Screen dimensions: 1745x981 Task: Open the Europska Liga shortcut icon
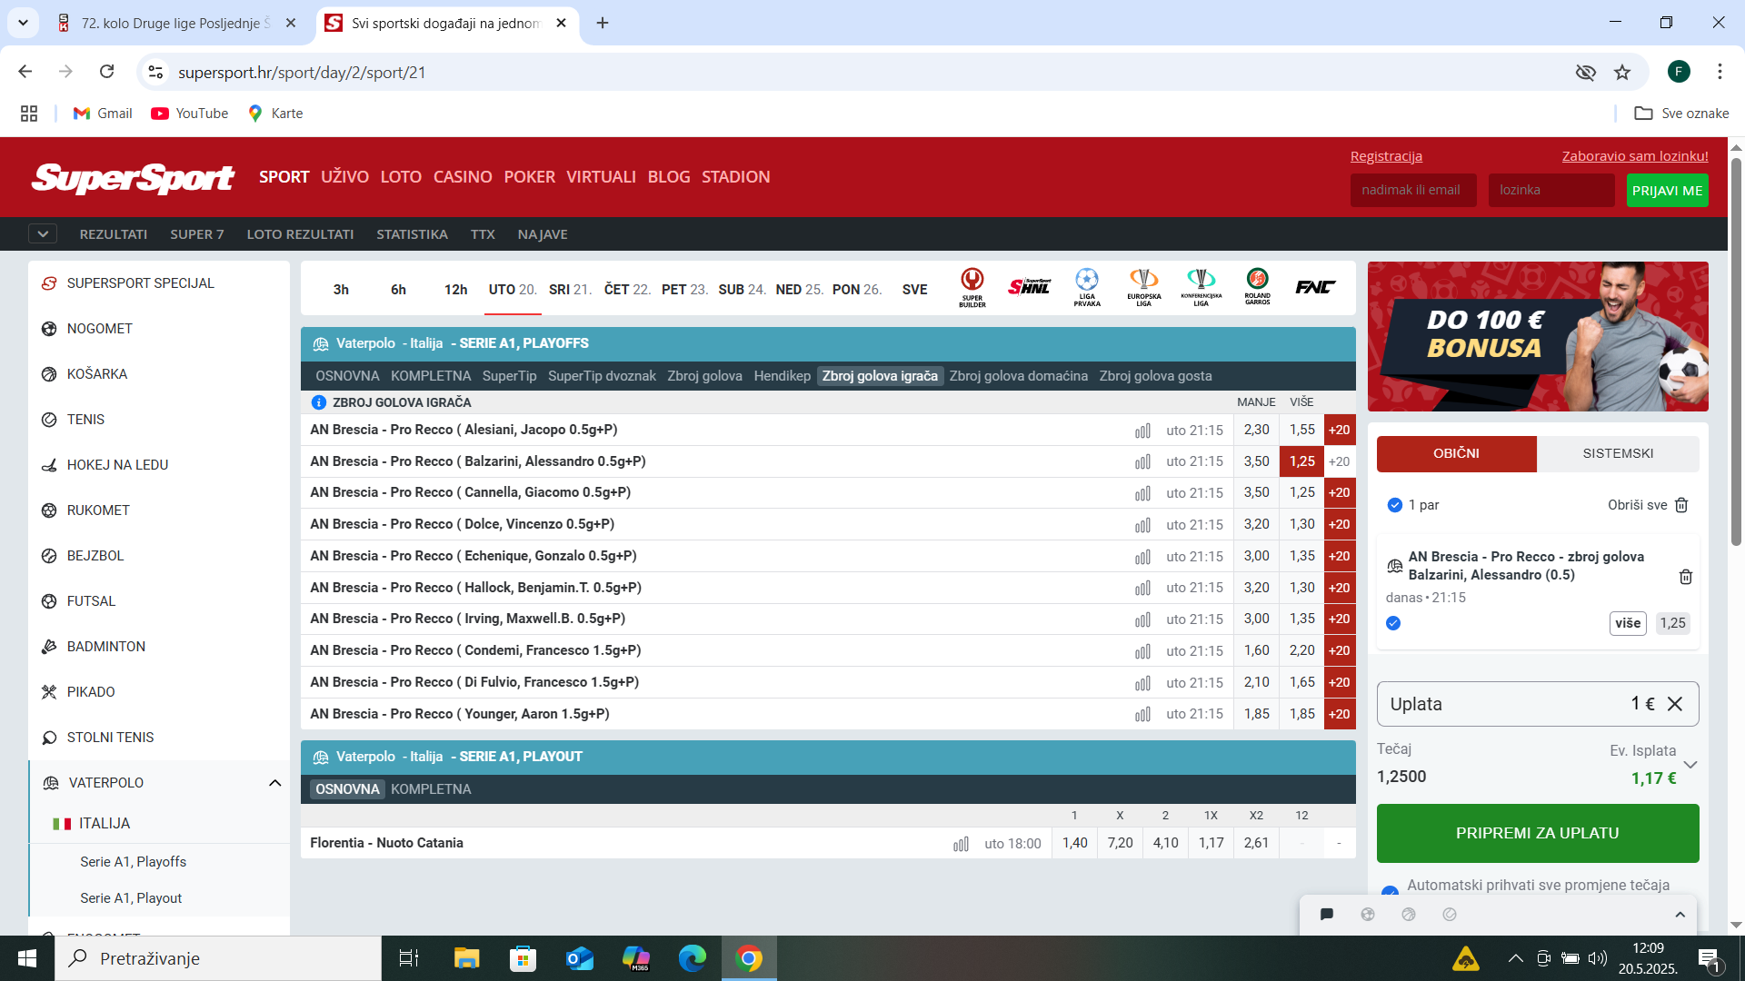(1143, 288)
